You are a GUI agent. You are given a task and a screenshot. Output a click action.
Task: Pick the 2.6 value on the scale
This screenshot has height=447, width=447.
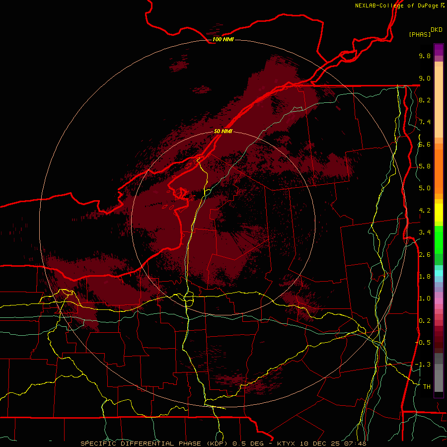click(425, 255)
